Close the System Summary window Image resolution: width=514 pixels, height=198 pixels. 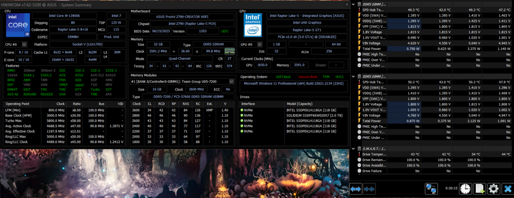point(347,5)
